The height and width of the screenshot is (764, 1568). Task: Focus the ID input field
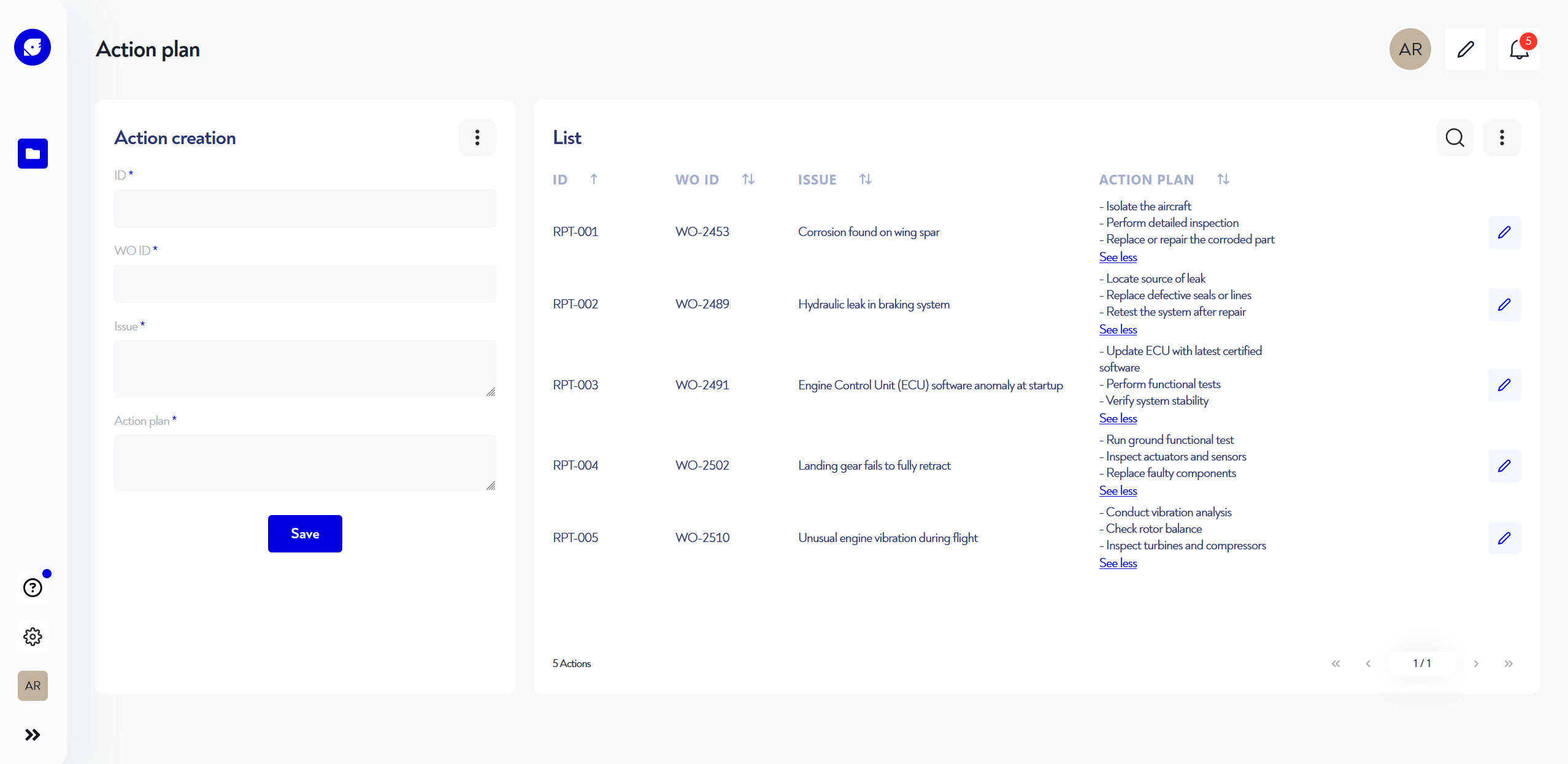(305, 208)
